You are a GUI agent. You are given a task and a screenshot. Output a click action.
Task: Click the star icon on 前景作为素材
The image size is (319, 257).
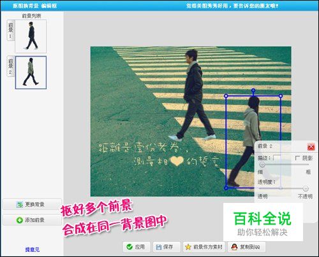coord(188,247)
